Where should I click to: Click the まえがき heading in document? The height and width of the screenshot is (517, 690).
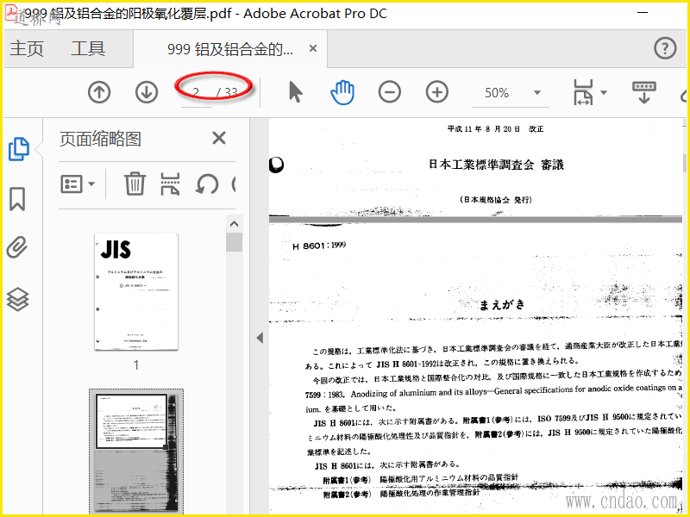(x=502, y=305)
